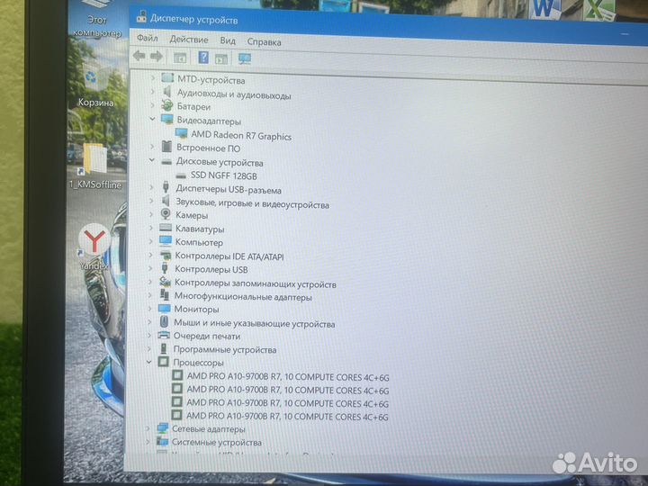Select the Компьютер monitor icon

click(x=166, y=241)
